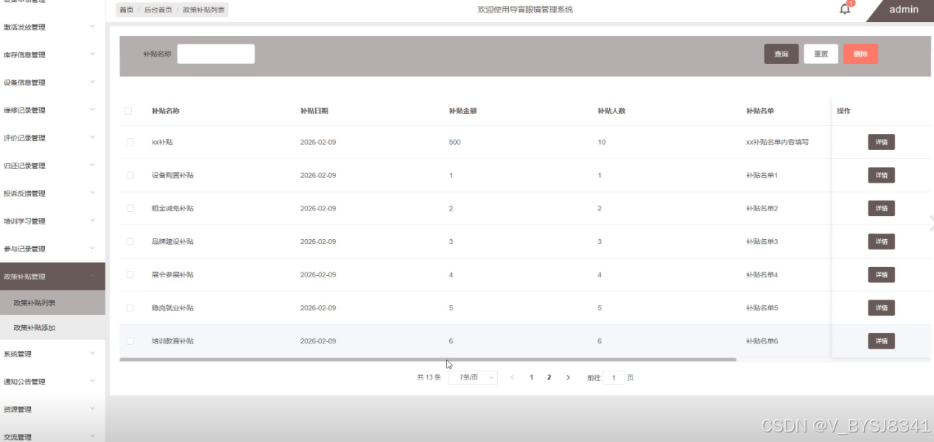Expand the 归还记录管理 sidebar menu
This screenshot has height=442, width=934.
point(52,166)
